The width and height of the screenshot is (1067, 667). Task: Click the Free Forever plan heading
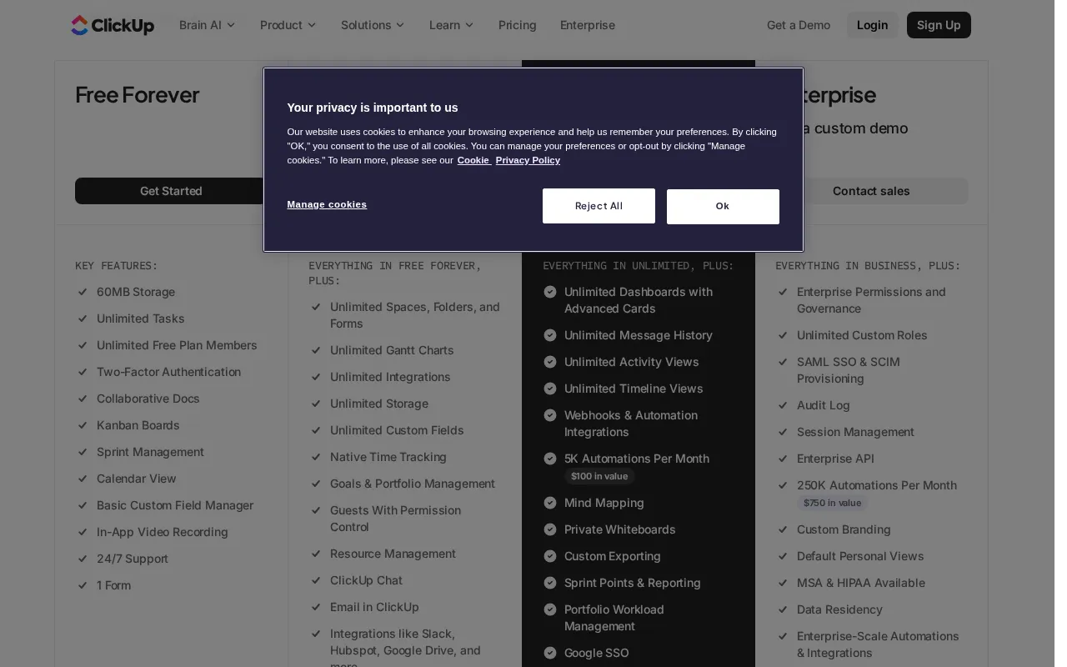[x=137, y=95]
